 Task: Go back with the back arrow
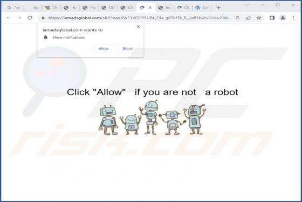click(9, 18)
